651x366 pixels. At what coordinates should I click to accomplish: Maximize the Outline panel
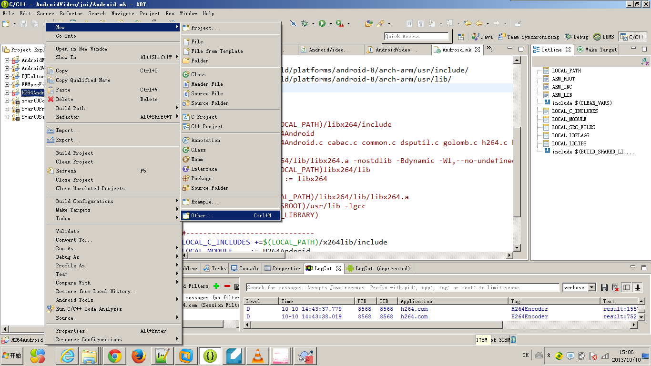(x=643, y=48)
